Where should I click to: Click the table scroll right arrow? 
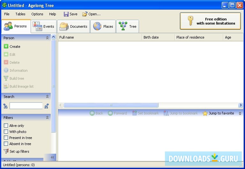(241, 105)
